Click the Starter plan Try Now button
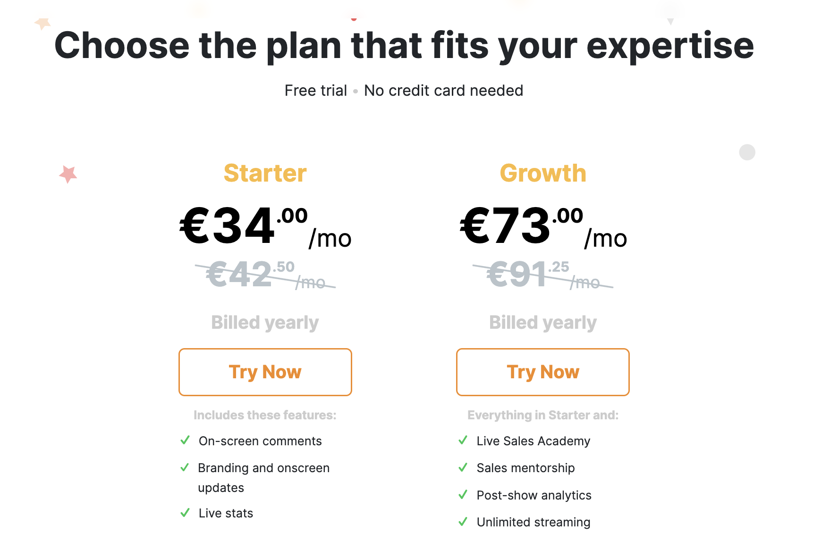Viewport: 813px width, 533px height. 265,372
